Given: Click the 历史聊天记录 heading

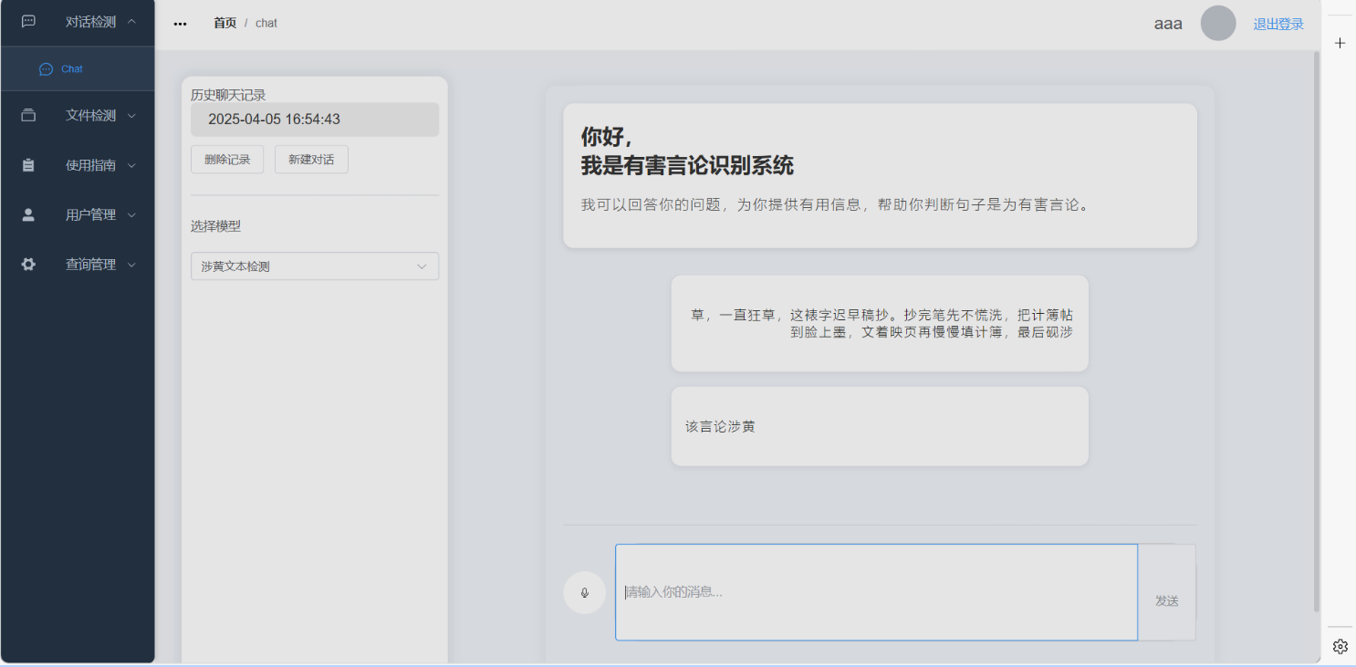Looking at the screenshot, I should (228, 95).
